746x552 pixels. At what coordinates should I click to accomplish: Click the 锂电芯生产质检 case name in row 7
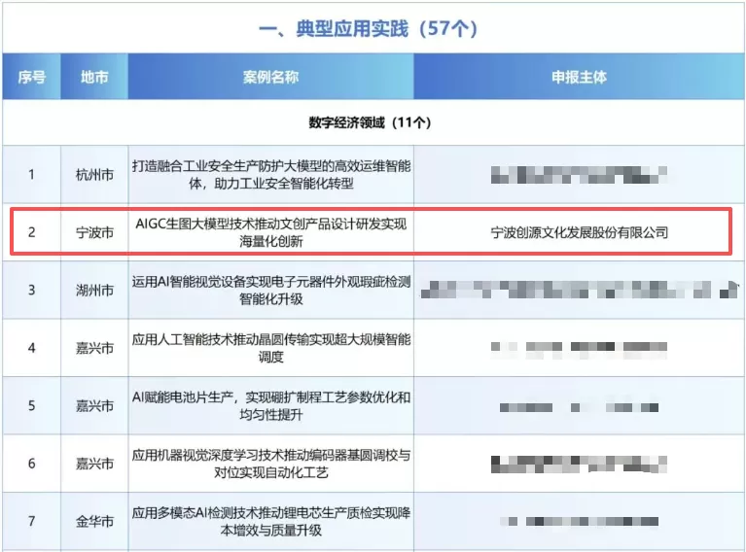click(270, 521)
